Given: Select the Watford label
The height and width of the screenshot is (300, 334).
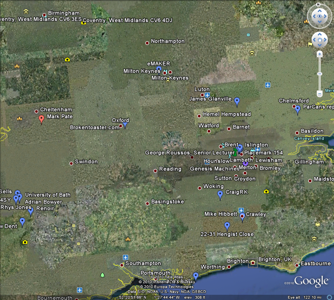Looking at the screenshot, I should 208,126.
